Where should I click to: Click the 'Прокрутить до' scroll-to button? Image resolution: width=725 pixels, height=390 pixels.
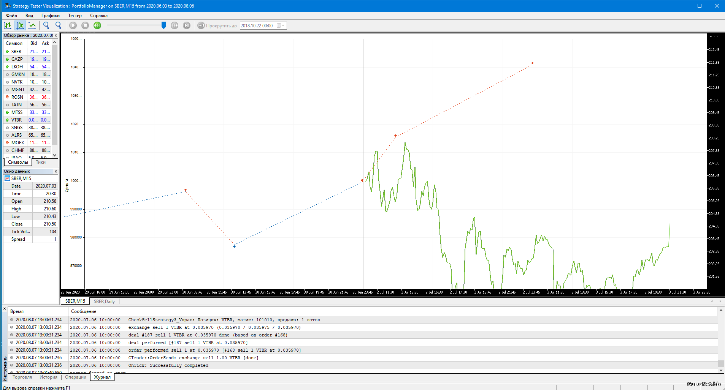click(217, 26)
